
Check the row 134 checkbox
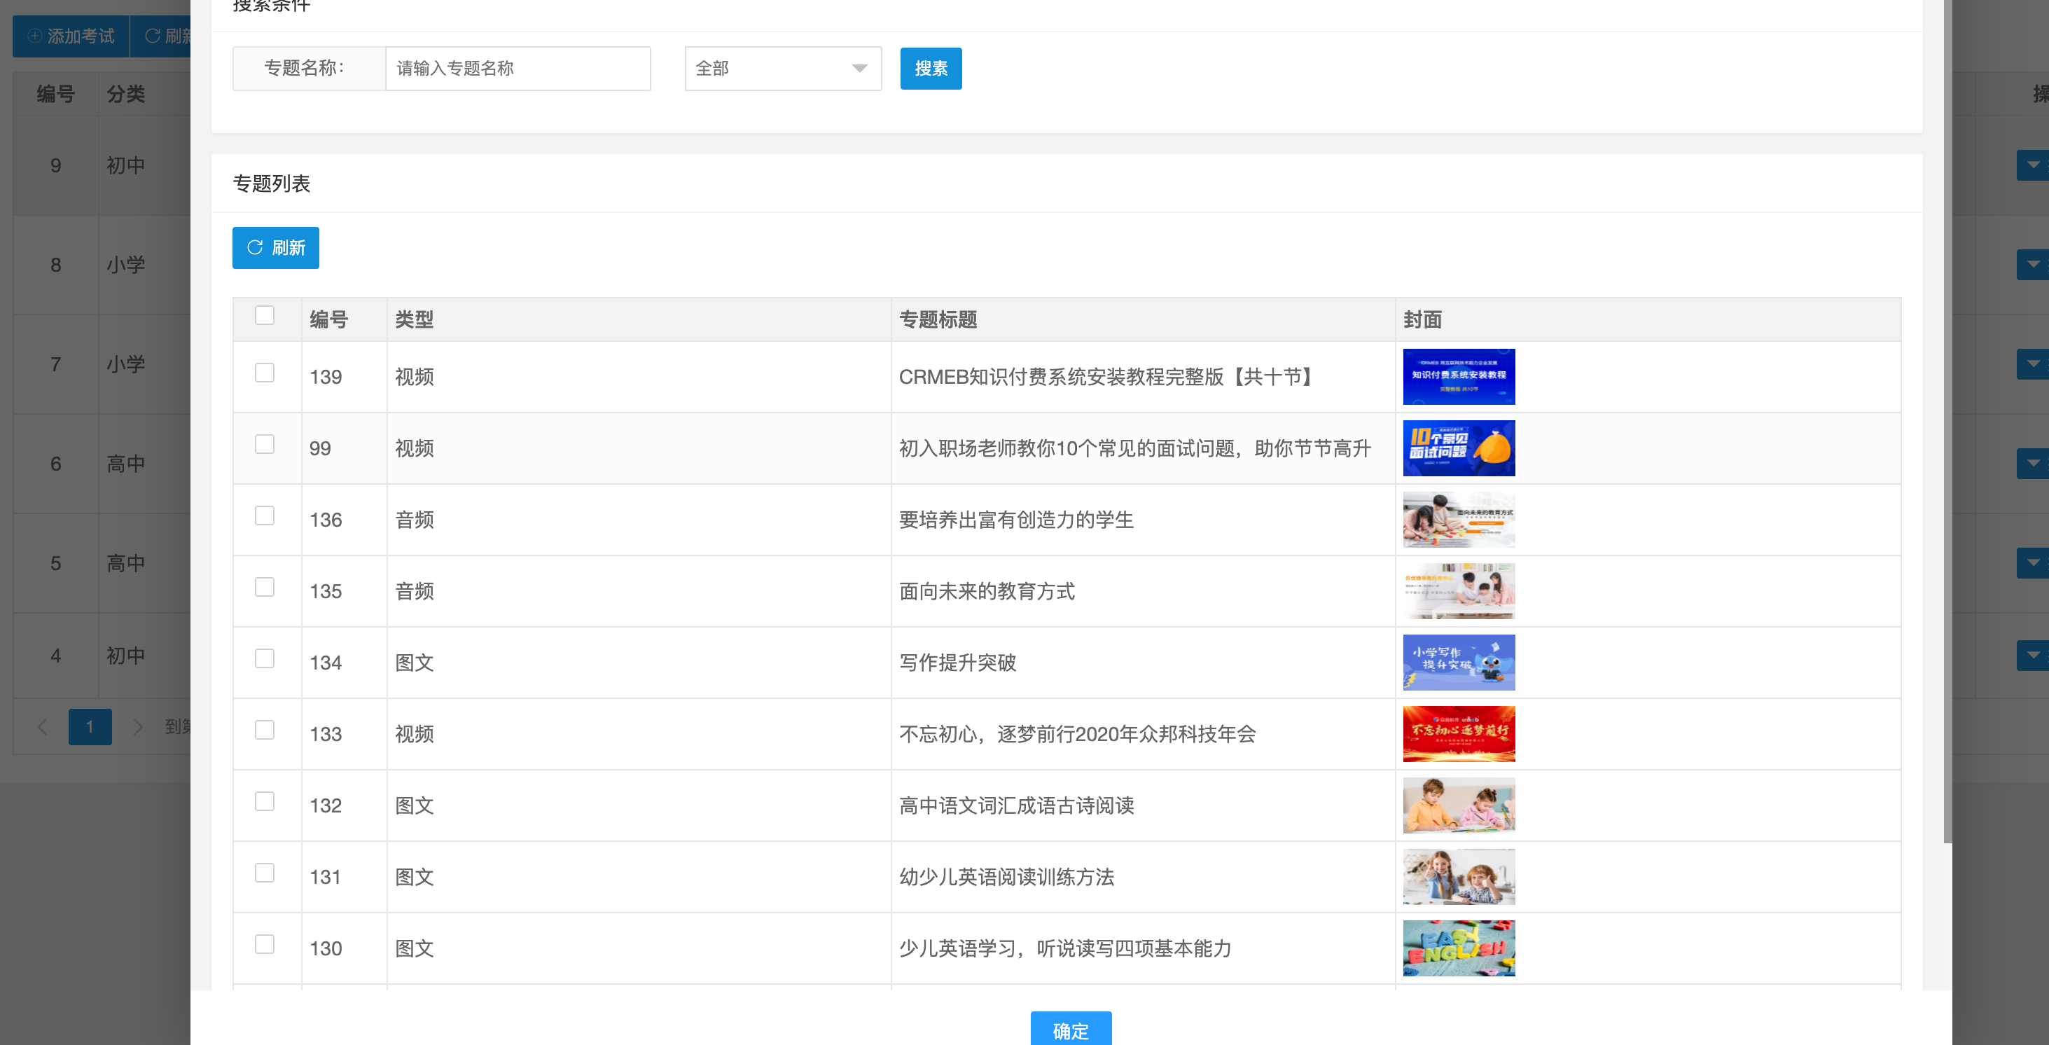point(265,658)
